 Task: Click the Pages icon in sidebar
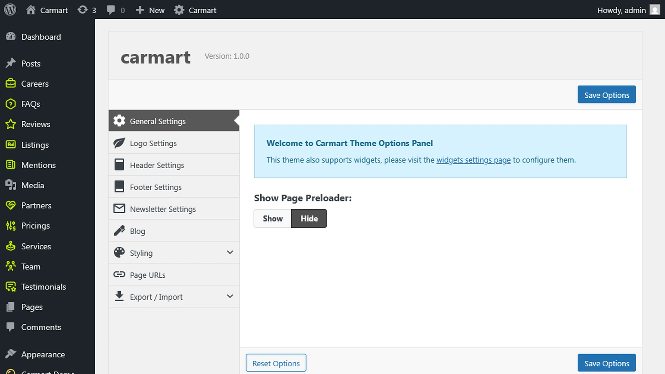coord(11,307)
